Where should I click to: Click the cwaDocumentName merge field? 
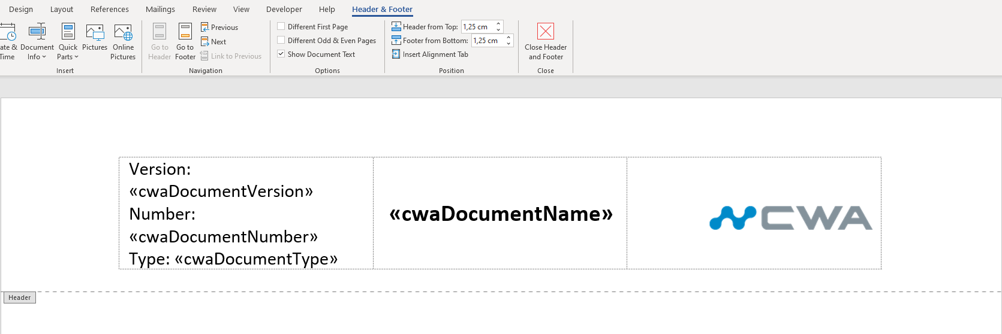501,214
